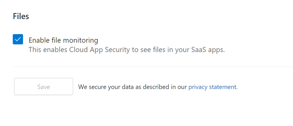The height and width of the screenshot is (126, 293).
Task: Click the word "monitoring" in the checkbox label
Action: tap(80, 40)
